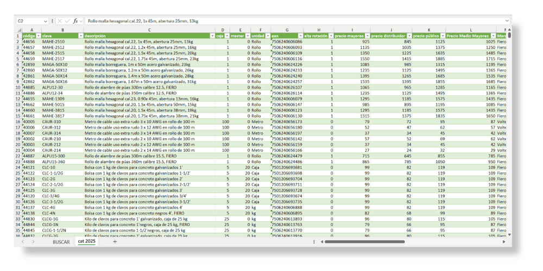Click the cell containing MAGA-50X12
This screenshot has width=543, height=271.
coord(54,70)
